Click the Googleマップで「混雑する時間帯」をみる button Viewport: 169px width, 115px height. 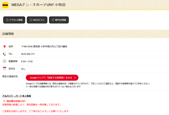tap(52, 78)
